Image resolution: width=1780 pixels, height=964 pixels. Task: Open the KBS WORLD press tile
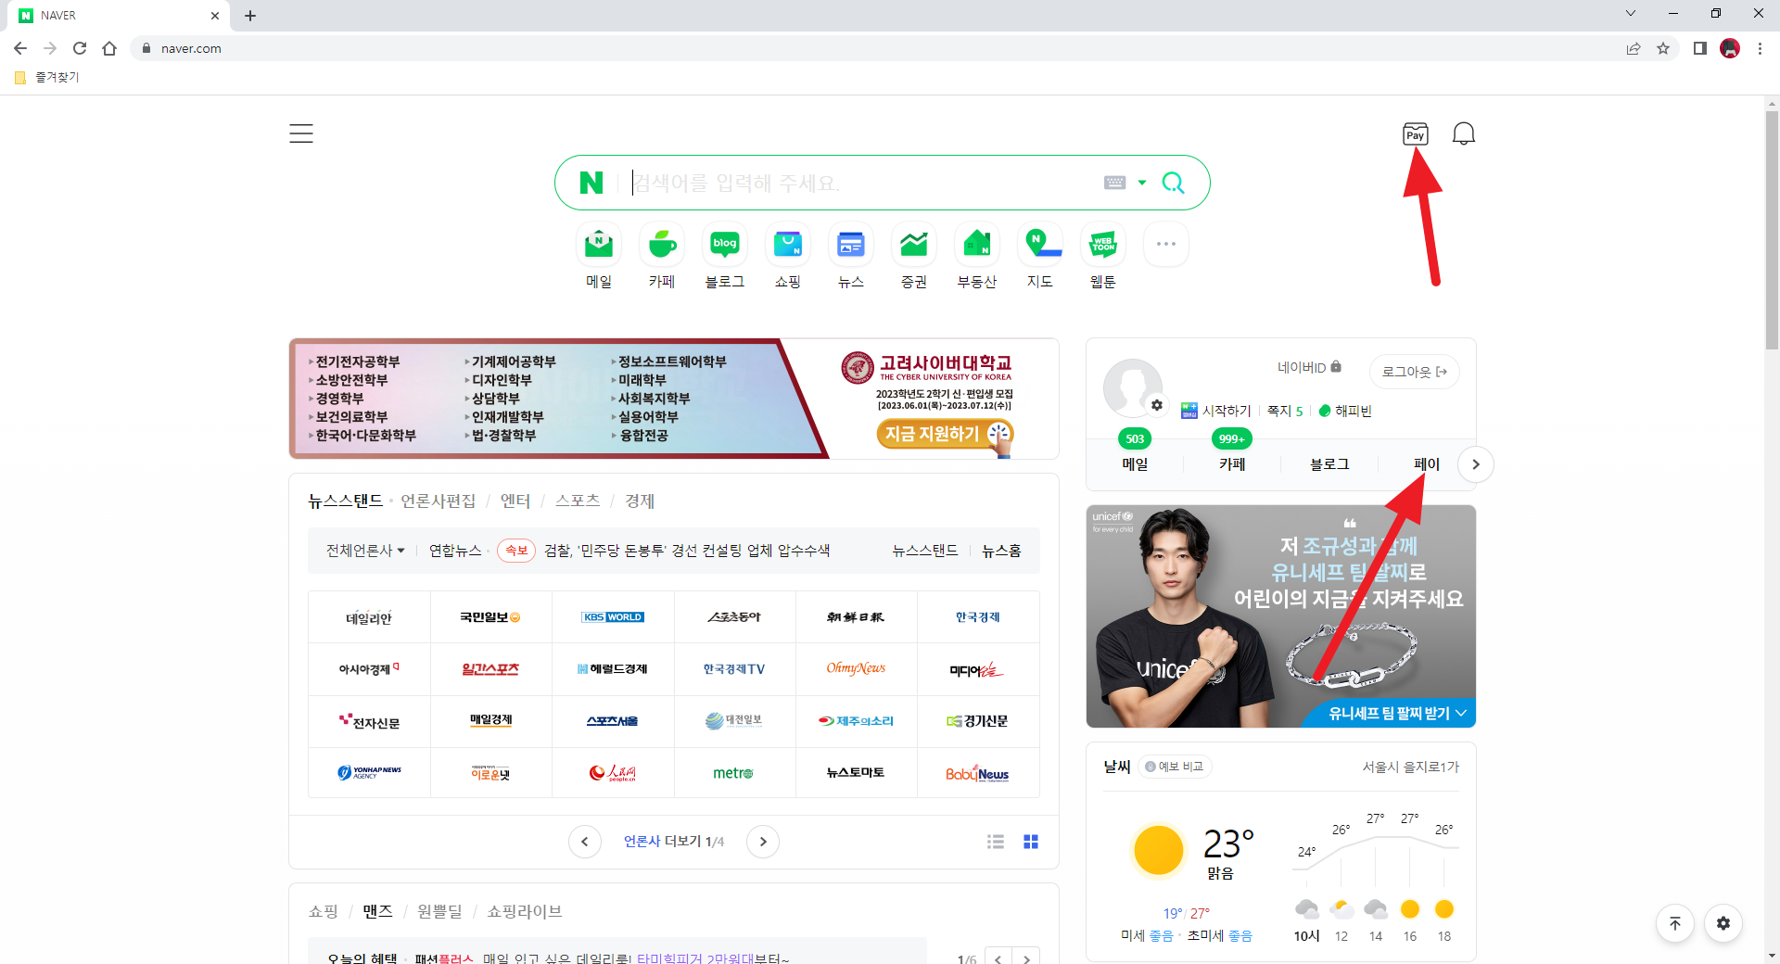pos(613,617)
